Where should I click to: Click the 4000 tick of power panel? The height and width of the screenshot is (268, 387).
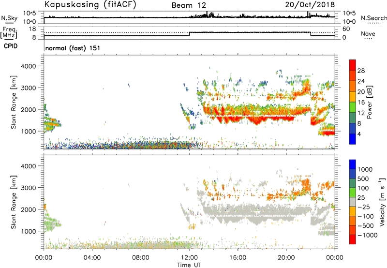tap(28, 66)
